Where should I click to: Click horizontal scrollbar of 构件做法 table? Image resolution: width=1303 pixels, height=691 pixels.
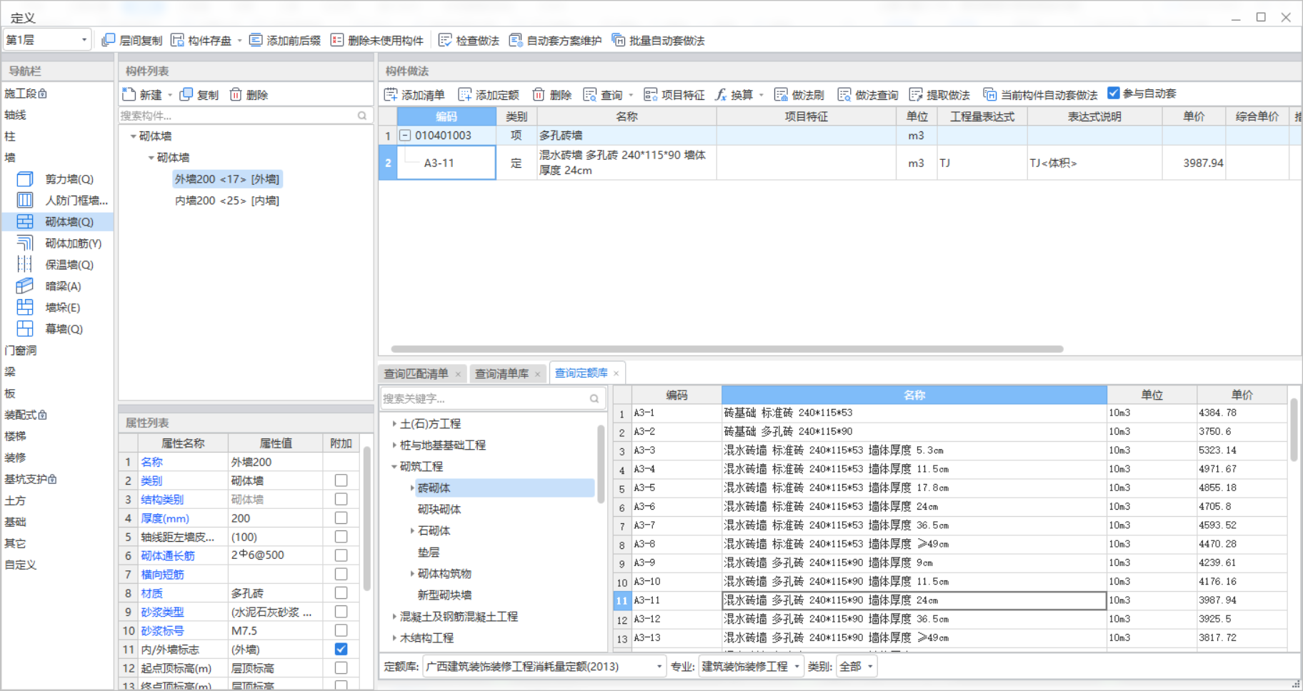point(727,349)
